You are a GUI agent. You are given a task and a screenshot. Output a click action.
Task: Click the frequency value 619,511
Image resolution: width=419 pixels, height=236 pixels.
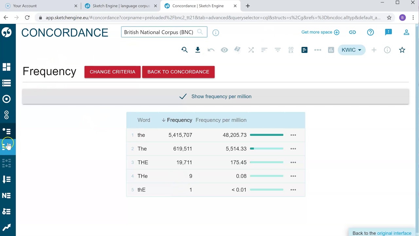(x=183, y=149)
